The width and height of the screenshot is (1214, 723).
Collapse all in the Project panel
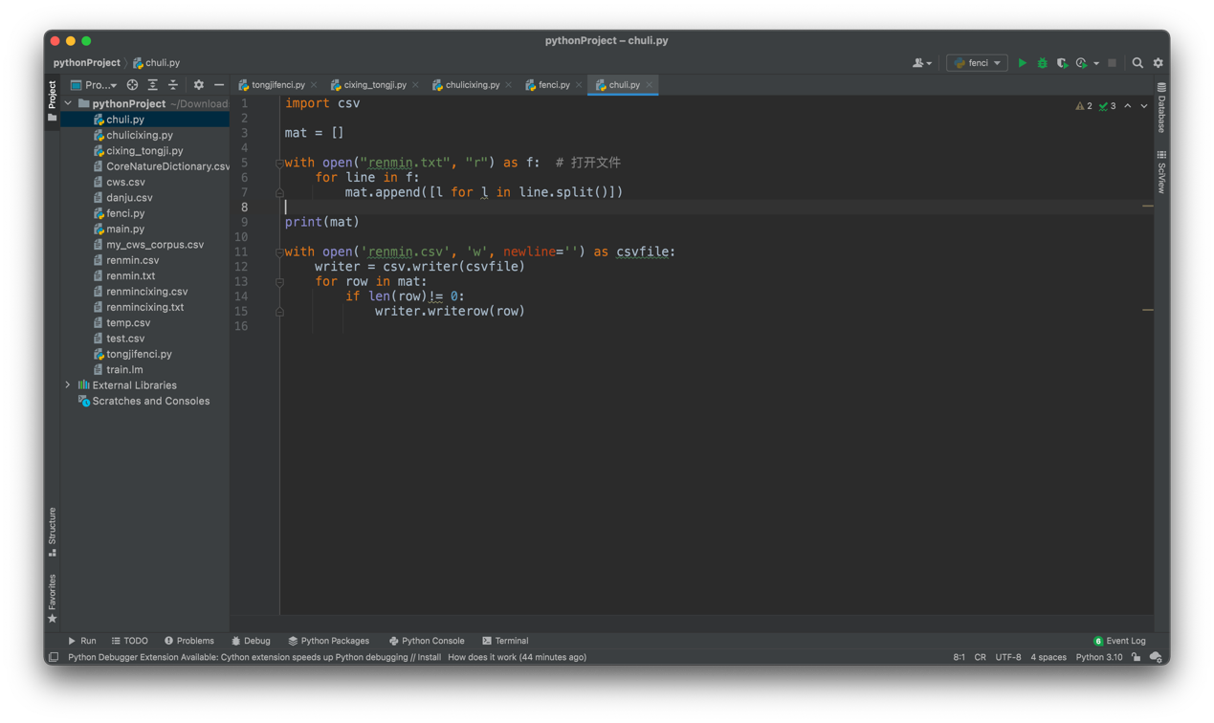click(173, 85)
